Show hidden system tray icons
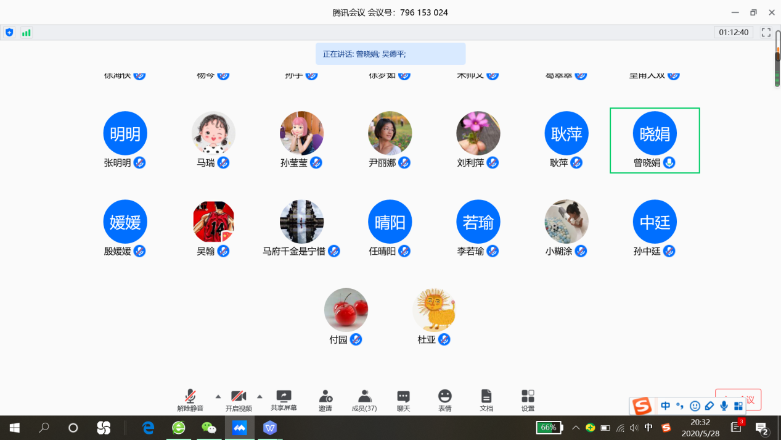Image resolution: width=781 pixels, height=440 pixels. pos(576,428)
